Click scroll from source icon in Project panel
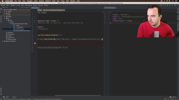This screenshot has width=179, height=100. pyautogui.click(x=22, y=7)
